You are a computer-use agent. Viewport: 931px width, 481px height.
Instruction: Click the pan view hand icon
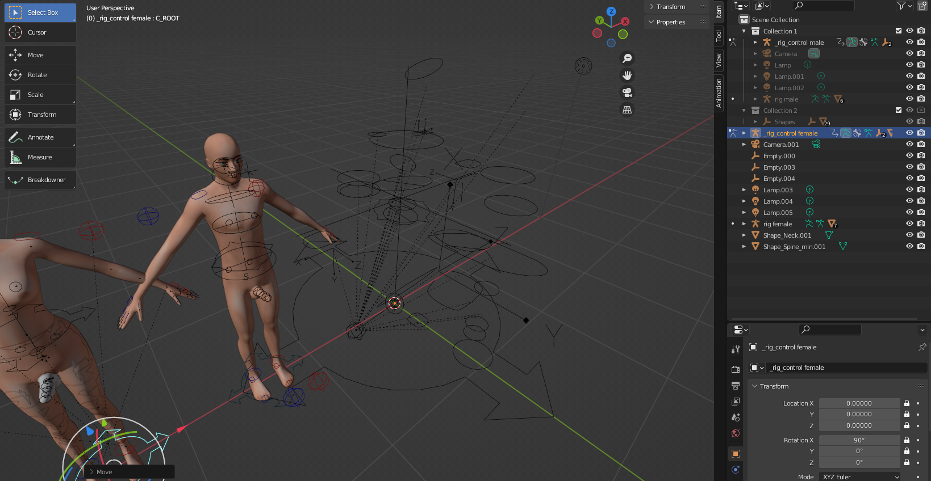point(627,75)
